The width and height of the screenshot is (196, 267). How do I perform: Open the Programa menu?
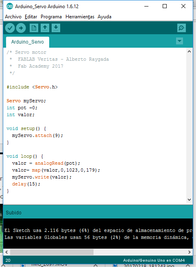pyautogui.click(x=51, y=17)
